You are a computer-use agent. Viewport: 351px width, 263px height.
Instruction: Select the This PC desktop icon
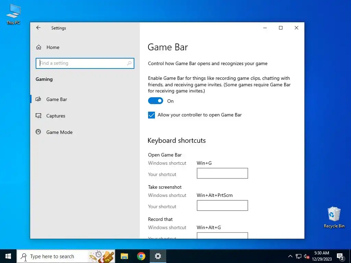tap(13, 14)
